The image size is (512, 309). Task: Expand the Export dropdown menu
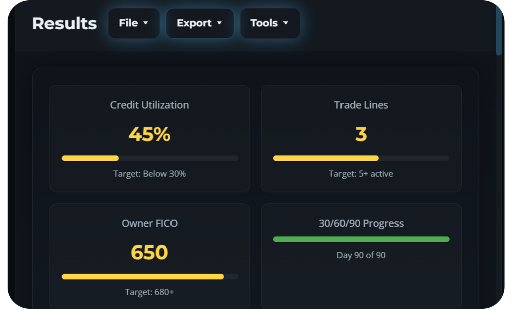pyautogui.click(x=200, y=23)
